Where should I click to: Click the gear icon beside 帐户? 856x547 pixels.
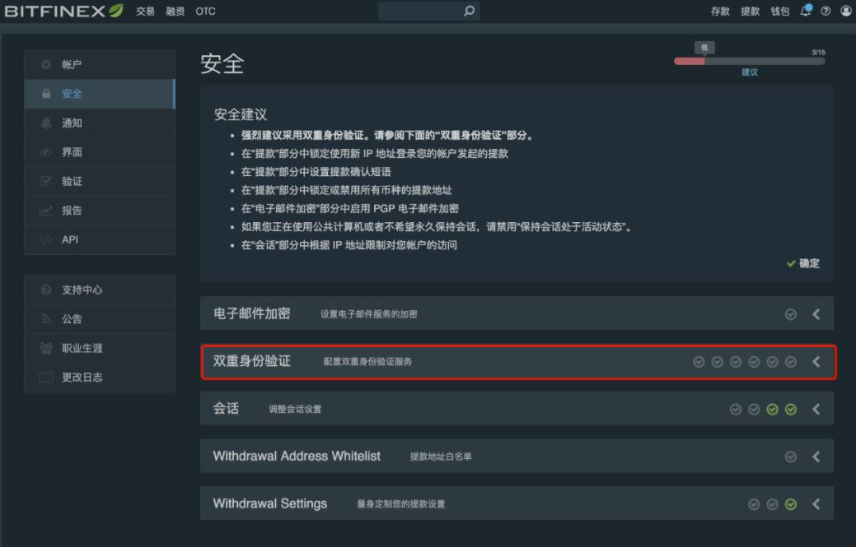46,64
